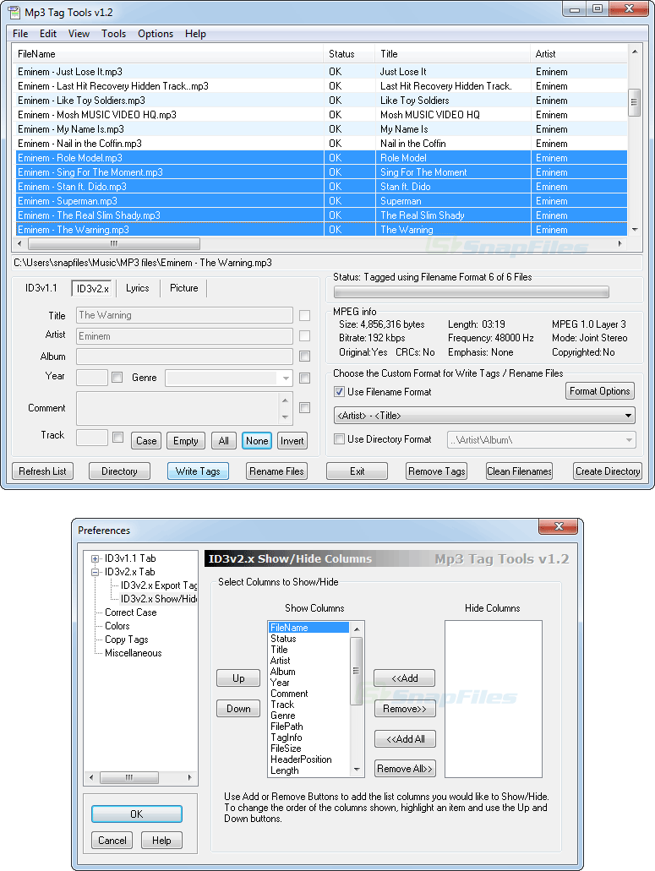This screenshot has height=871, width=655.
Task: Click the Directory button
Action: pos(119,471)
